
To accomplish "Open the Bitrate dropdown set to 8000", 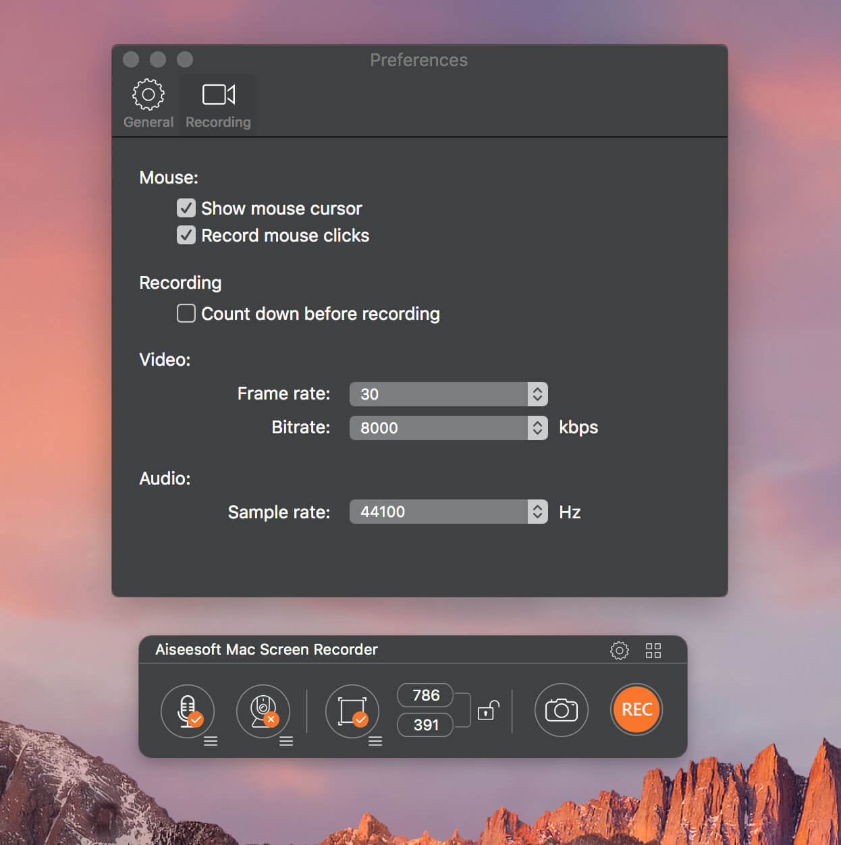I will click(448, 428).
